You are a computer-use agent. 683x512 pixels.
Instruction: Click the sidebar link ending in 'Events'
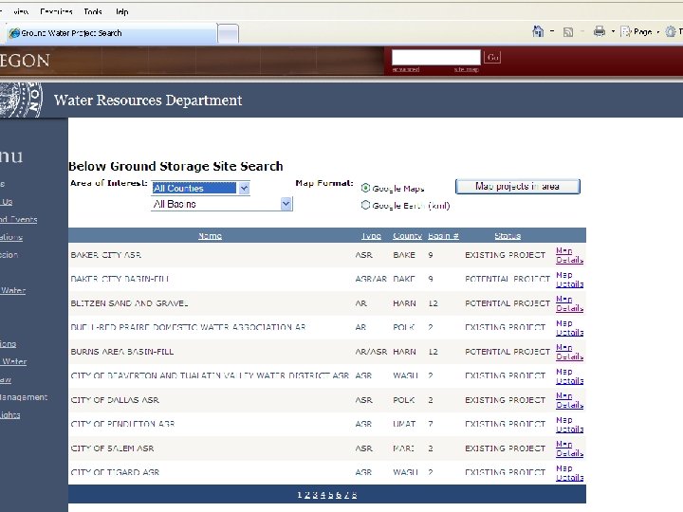coord(18,219)
